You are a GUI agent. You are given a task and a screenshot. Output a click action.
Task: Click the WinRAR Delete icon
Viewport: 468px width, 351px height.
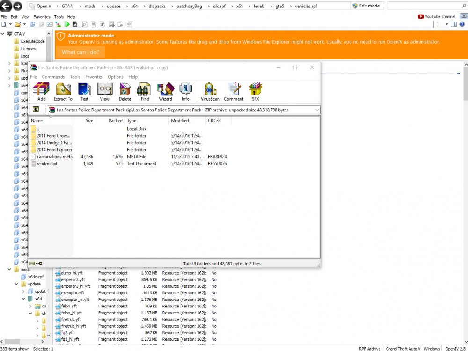(125, 91)
